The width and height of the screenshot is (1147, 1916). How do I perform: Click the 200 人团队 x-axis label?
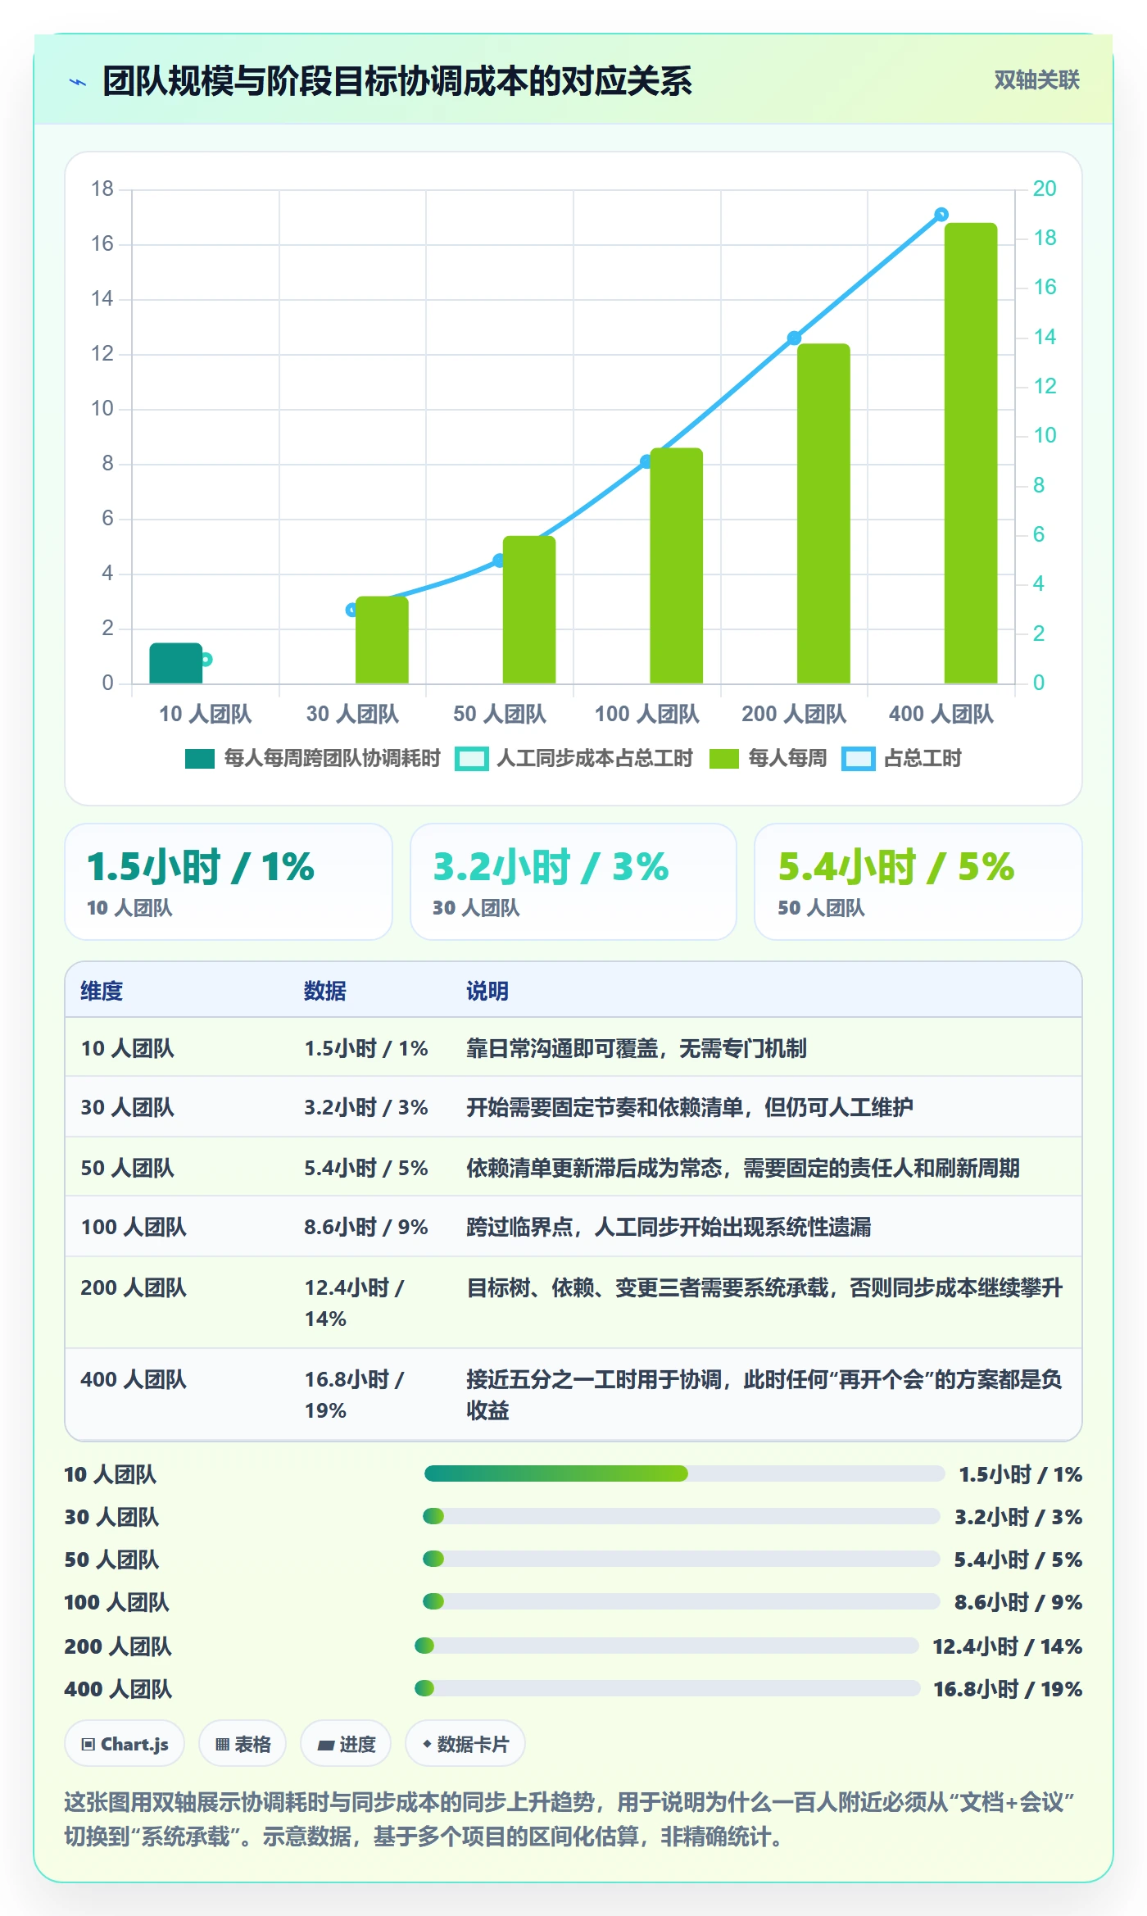coord(794,715)
